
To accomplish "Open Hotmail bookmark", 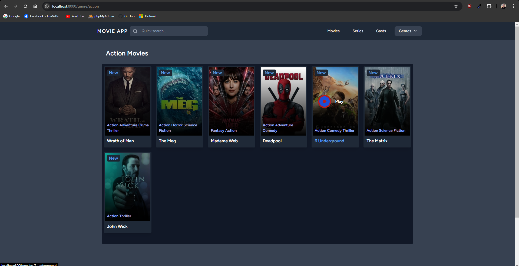I will click(x=148, y=16).
